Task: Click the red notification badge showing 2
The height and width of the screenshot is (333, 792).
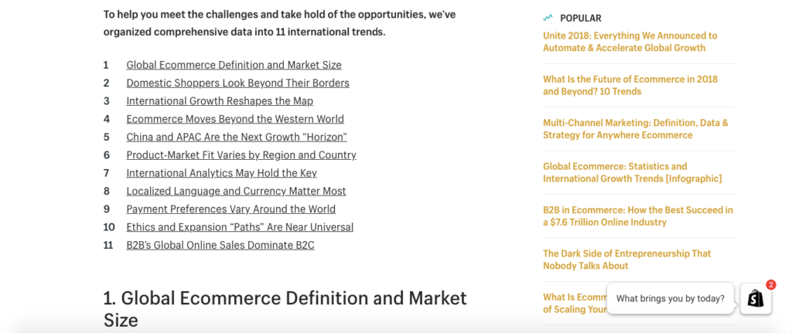Action: [x=771, y=285]
